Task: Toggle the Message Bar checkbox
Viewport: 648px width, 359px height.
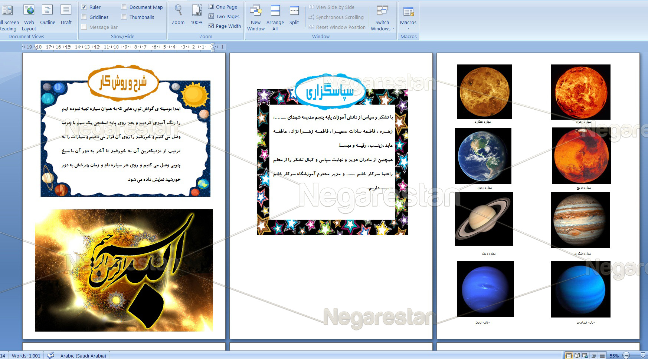Action: coord(84,27)
